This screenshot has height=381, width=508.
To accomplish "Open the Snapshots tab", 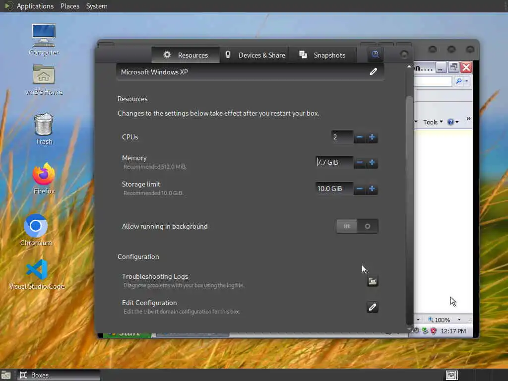I will 322,55.
